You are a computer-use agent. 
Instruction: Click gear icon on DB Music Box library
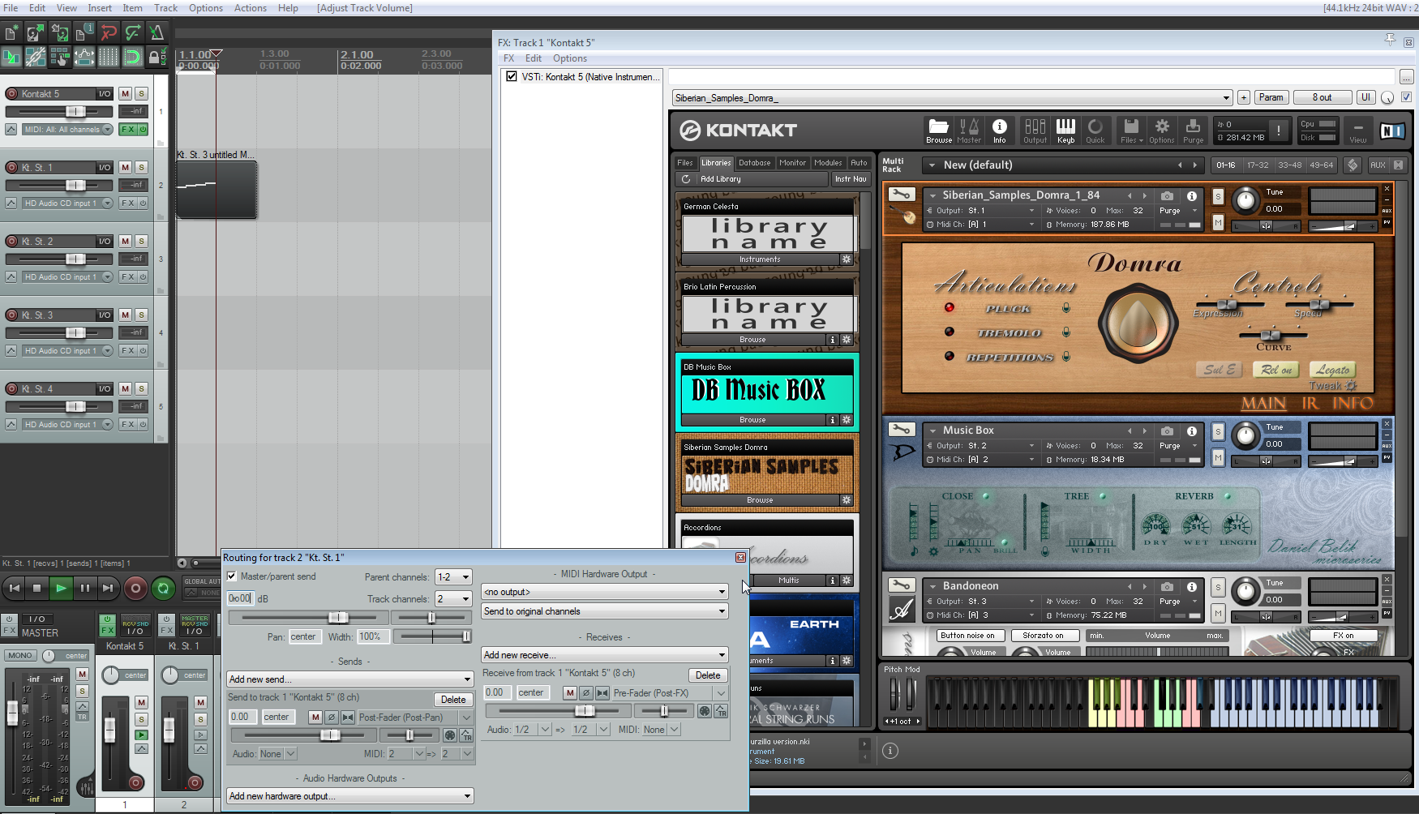tap(846, 420)
